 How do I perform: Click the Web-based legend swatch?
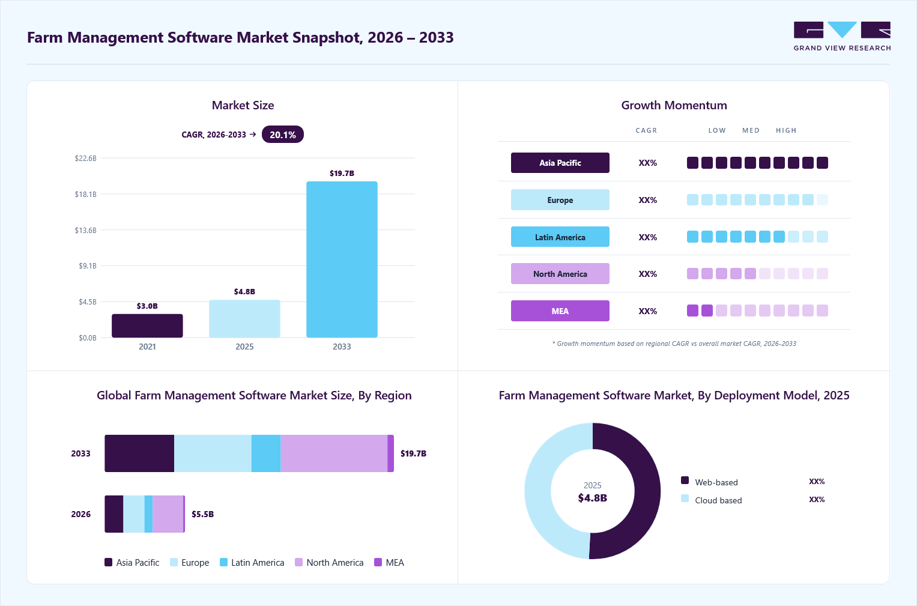685,480
